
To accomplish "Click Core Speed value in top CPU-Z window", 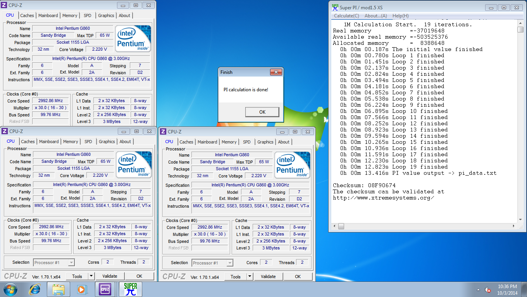I will pyautogui.click(x=50, y=101).
